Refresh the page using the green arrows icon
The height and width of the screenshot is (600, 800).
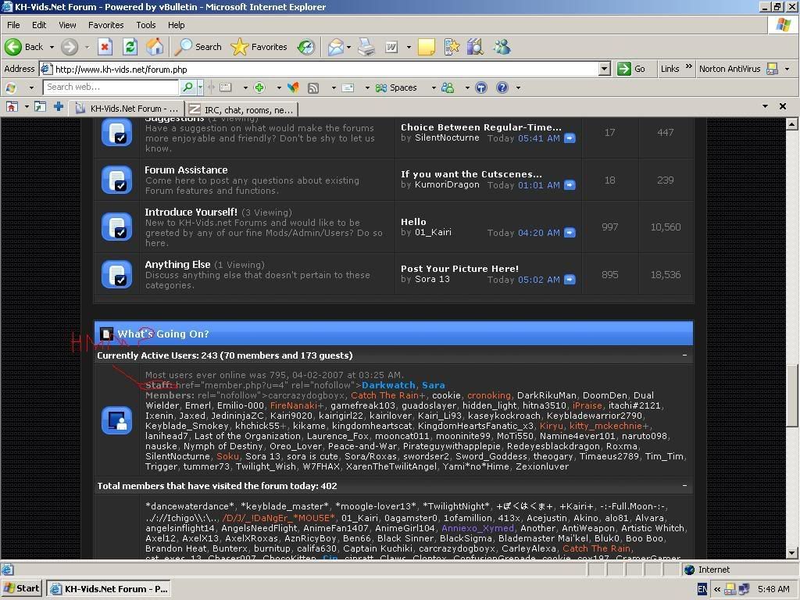click(x=130, y=47)
